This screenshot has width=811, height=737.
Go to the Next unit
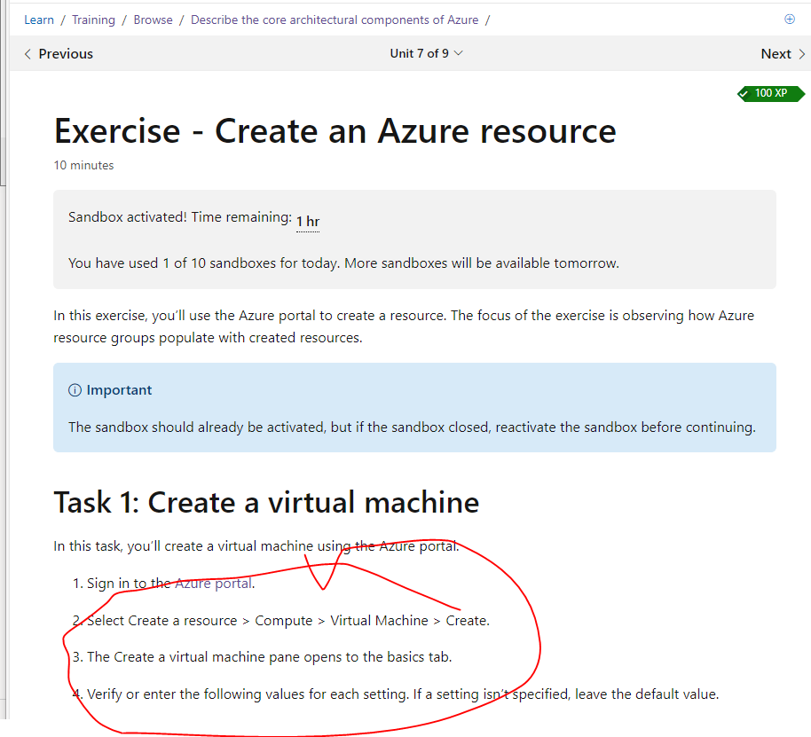783,54
